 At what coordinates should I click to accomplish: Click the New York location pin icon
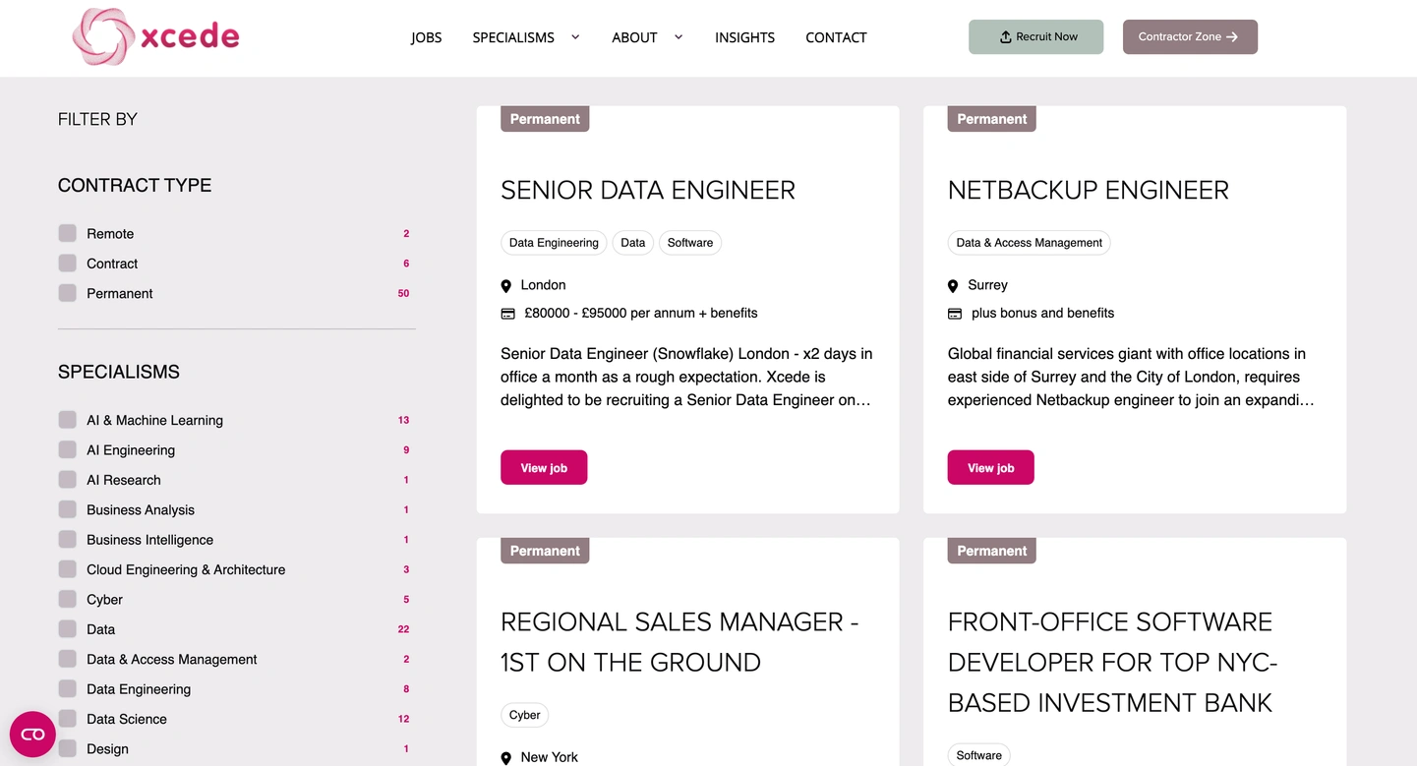(506, 758)
